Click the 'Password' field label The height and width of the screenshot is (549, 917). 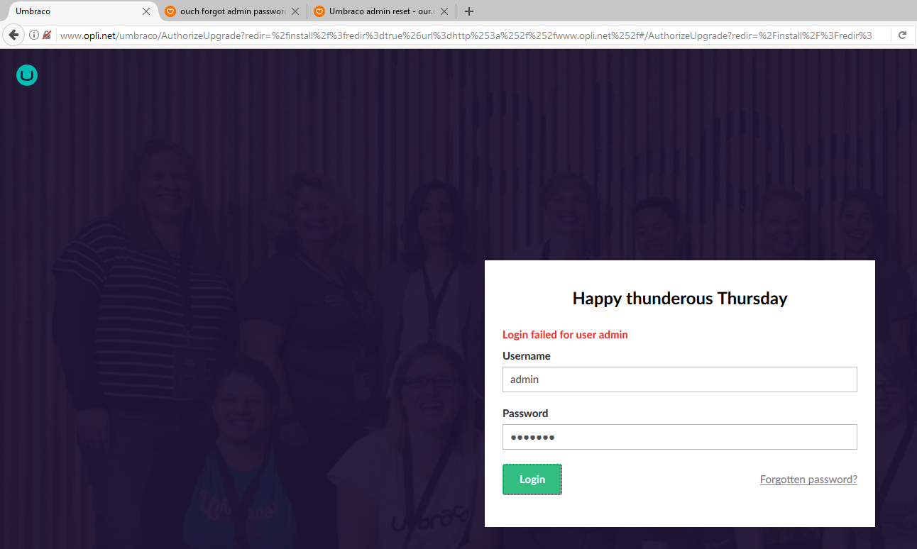[x=525, y=414]
